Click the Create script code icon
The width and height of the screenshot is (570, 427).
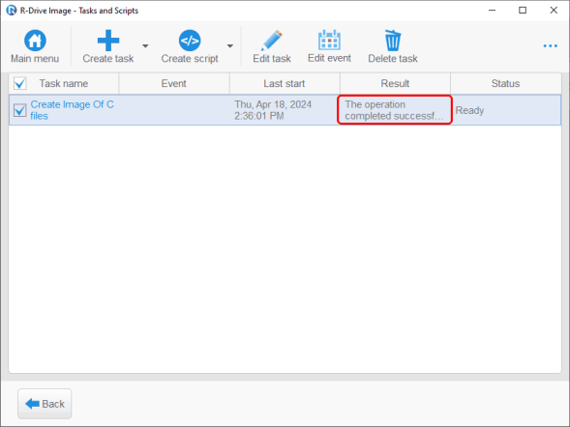[x=190, y=41]
